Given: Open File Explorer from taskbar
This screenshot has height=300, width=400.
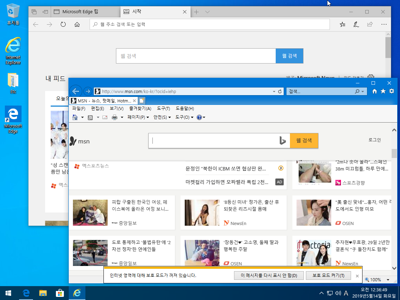Looking at the screenshot, I should (43, 293).
